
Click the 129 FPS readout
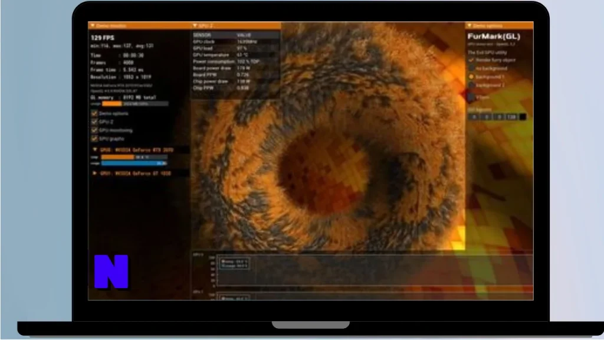tap(103, 38)
